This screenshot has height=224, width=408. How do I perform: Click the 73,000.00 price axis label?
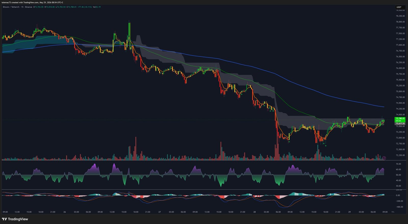click(400, 138)
